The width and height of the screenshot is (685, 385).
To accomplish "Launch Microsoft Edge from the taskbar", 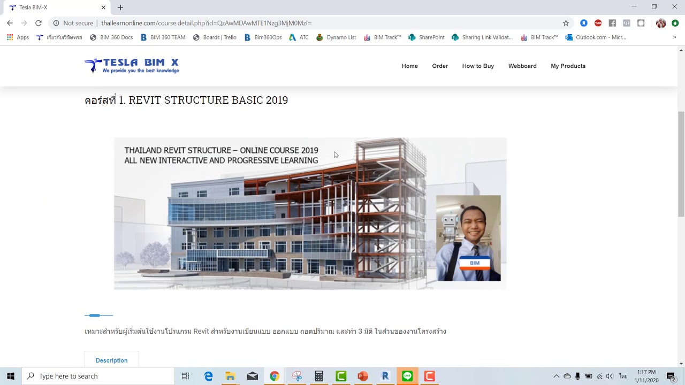I will (x=208, y=376).
